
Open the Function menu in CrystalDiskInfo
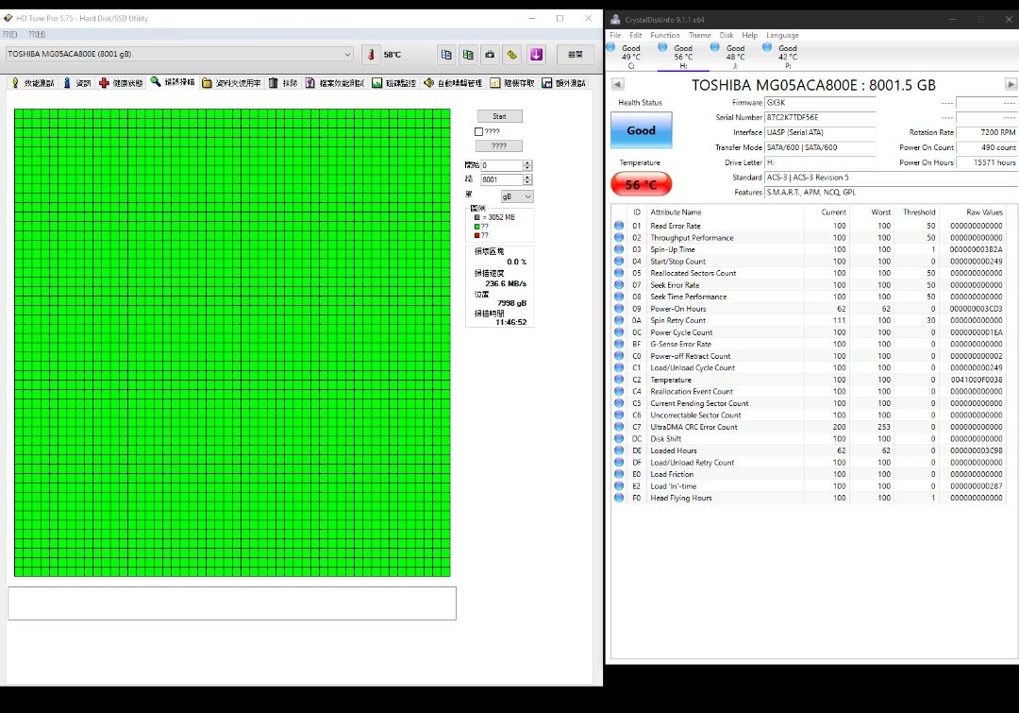[x=664, y=35]
